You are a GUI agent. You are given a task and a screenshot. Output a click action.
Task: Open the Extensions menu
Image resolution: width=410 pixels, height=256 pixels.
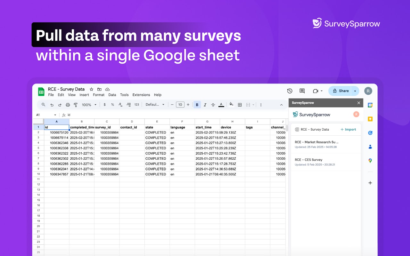pos(141,95)
